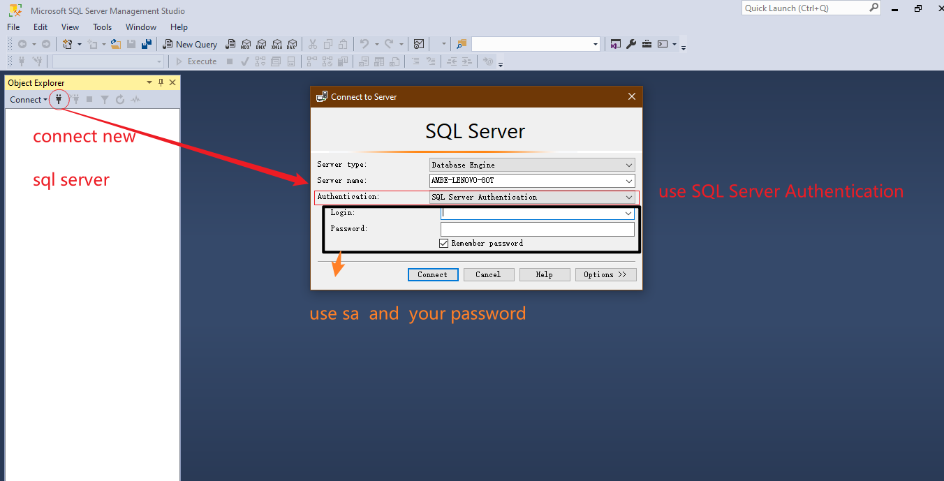
Task: Close the Object Explorer panel
Action: [x=172, y=82]
